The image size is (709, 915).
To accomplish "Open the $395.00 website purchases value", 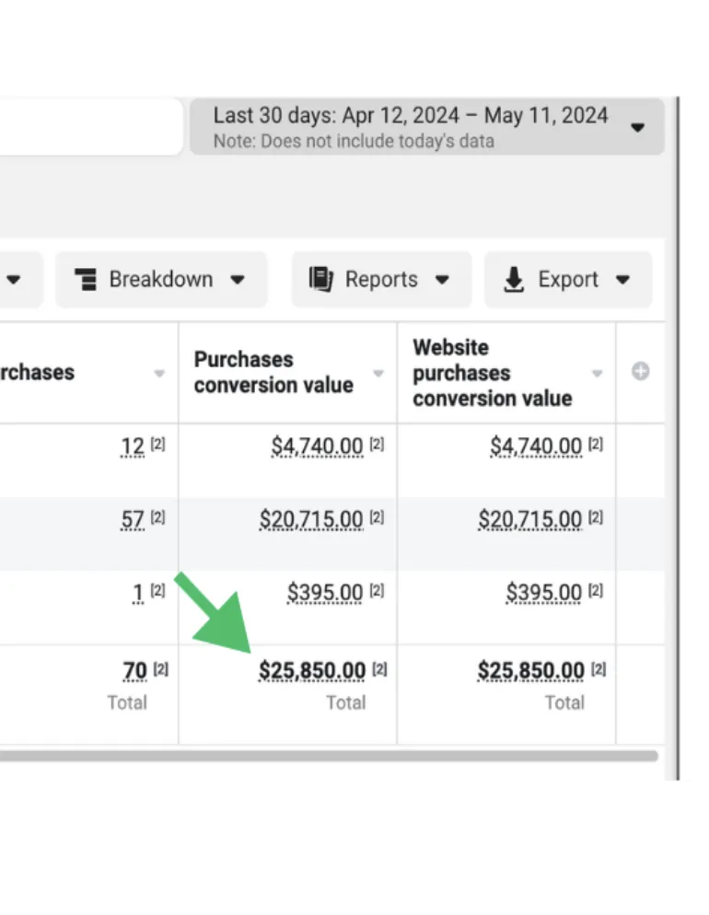I will pos(543,593).
